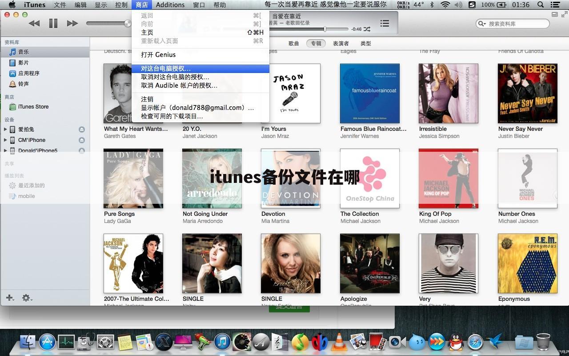Open the Safari compass in the Dock

475,342
